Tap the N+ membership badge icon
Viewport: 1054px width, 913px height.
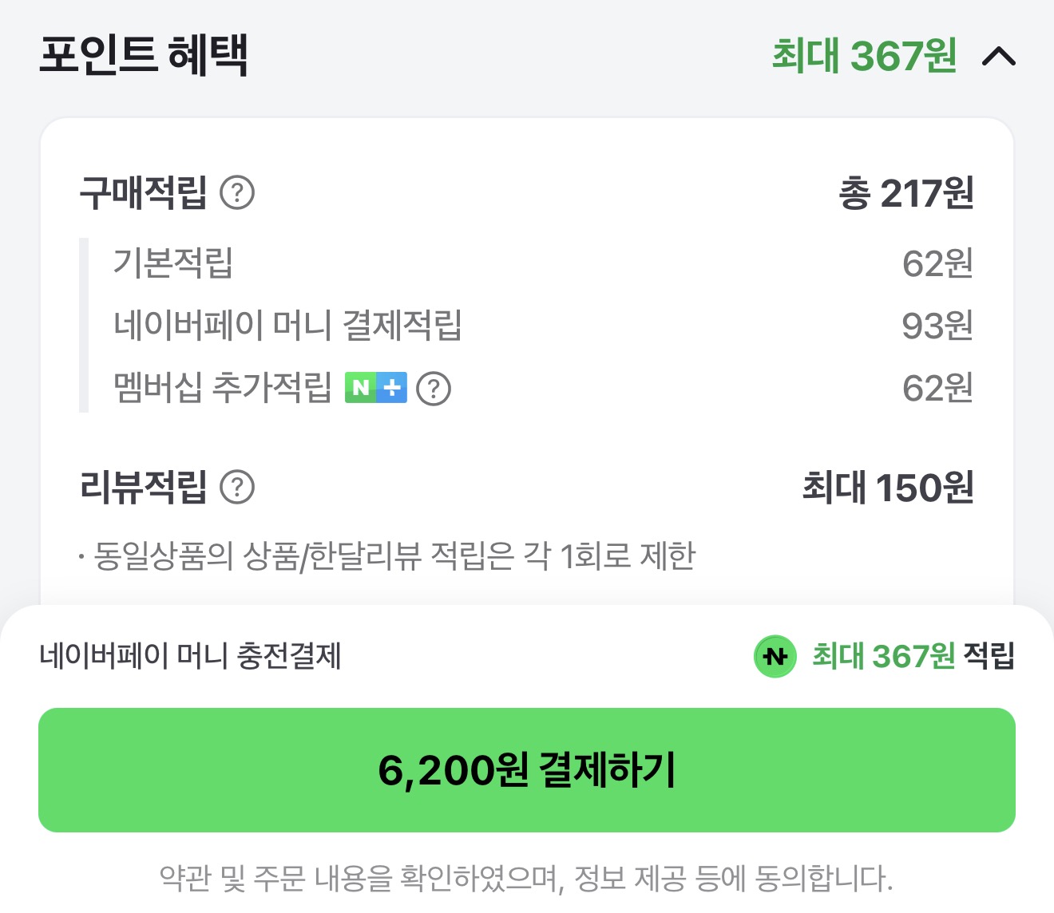[376, 388]
